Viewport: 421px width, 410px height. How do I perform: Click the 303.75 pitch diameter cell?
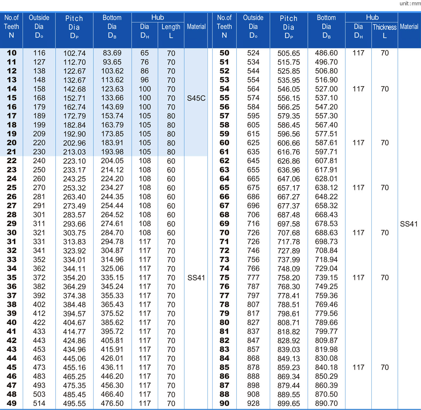pyautogui.click(x=74, y=233)
